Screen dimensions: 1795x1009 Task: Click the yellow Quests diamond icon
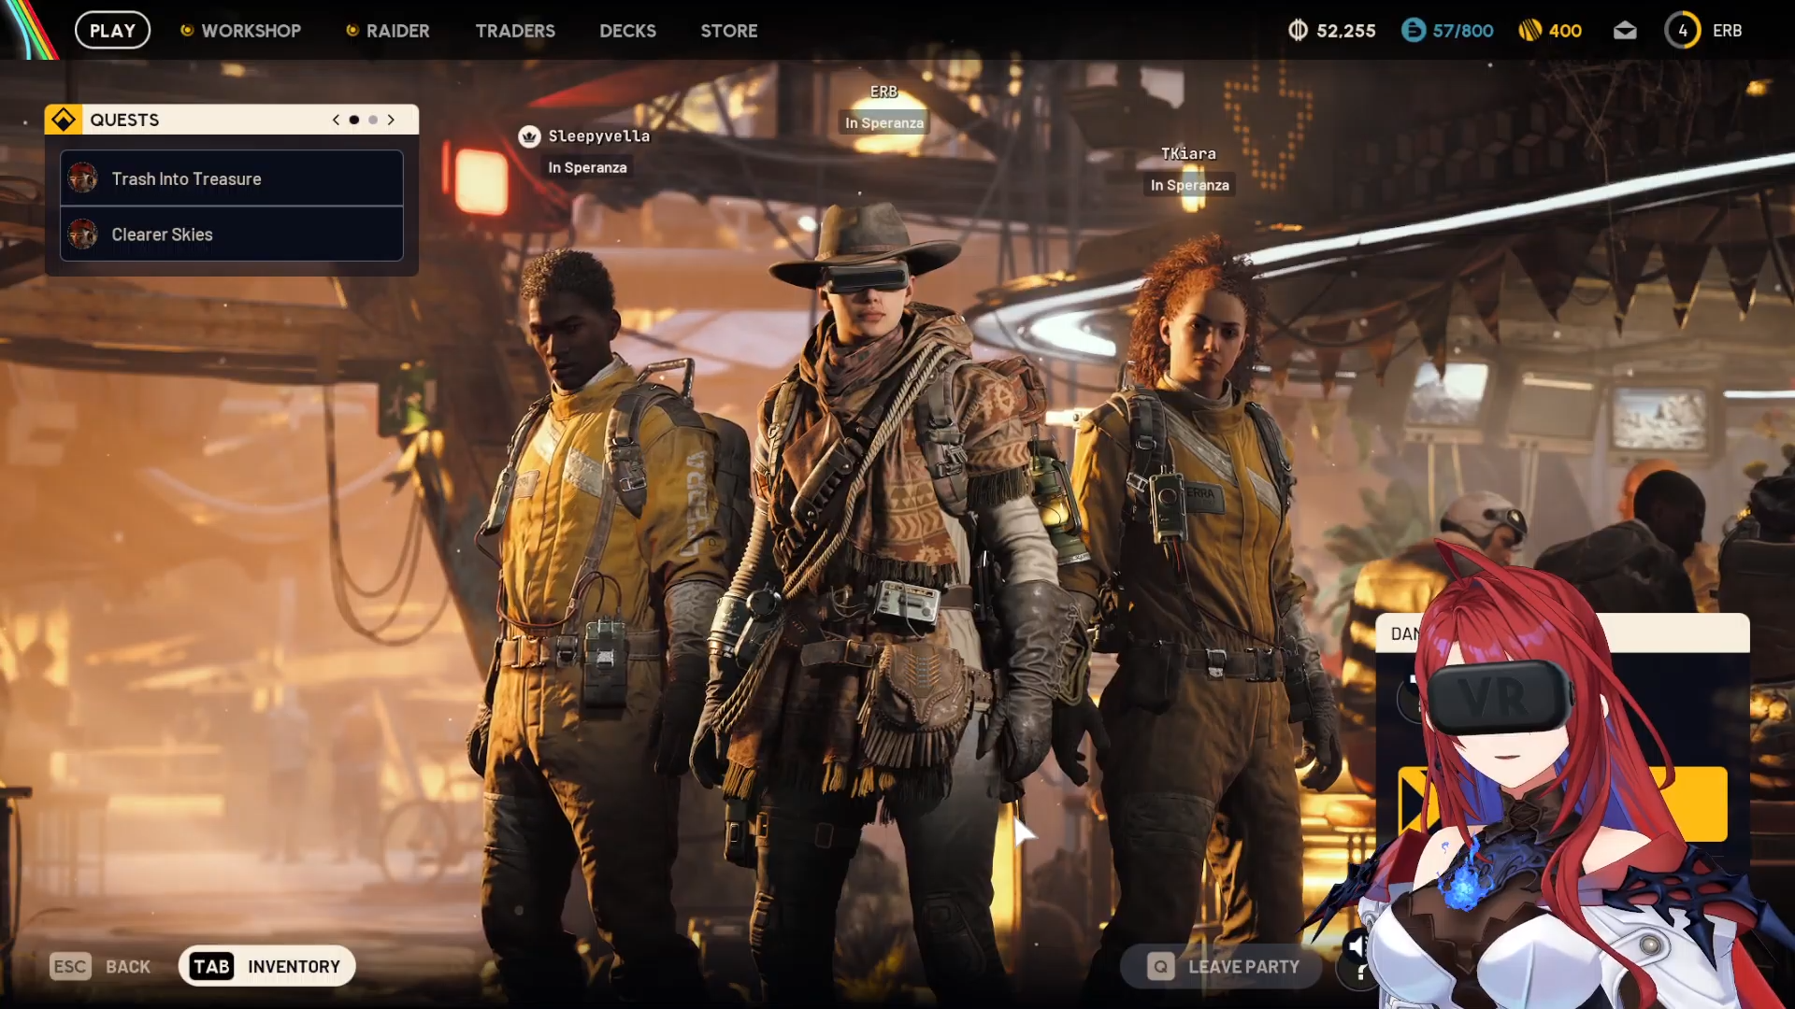point(64,120)
